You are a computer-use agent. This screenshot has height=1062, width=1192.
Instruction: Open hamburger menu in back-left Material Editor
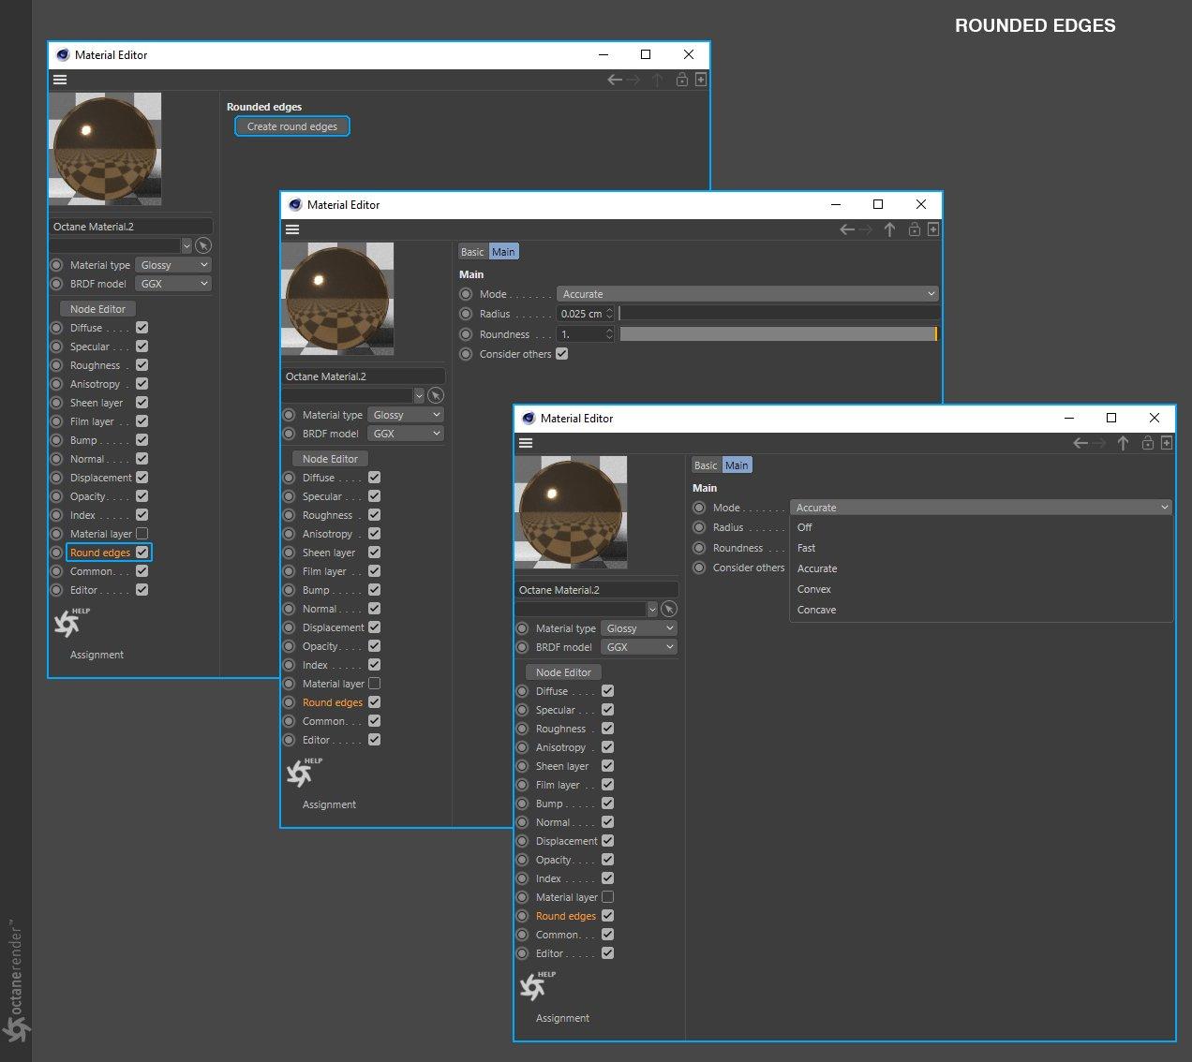(60, 80)
